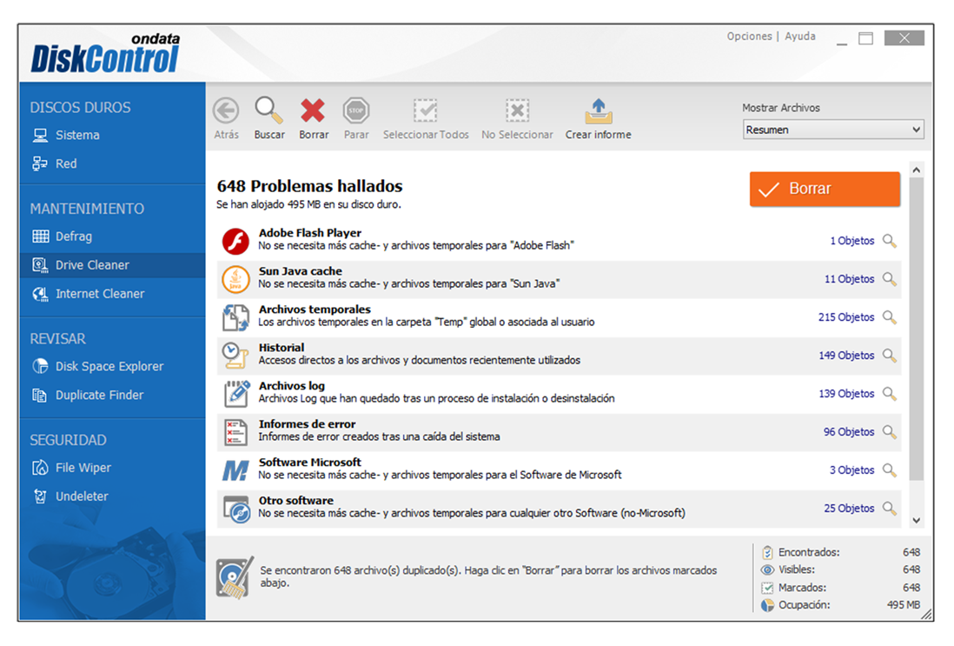Open the 139 Objetos link for Archivos log
This screenshot has height=646, width=954.
tap(845, 393)
